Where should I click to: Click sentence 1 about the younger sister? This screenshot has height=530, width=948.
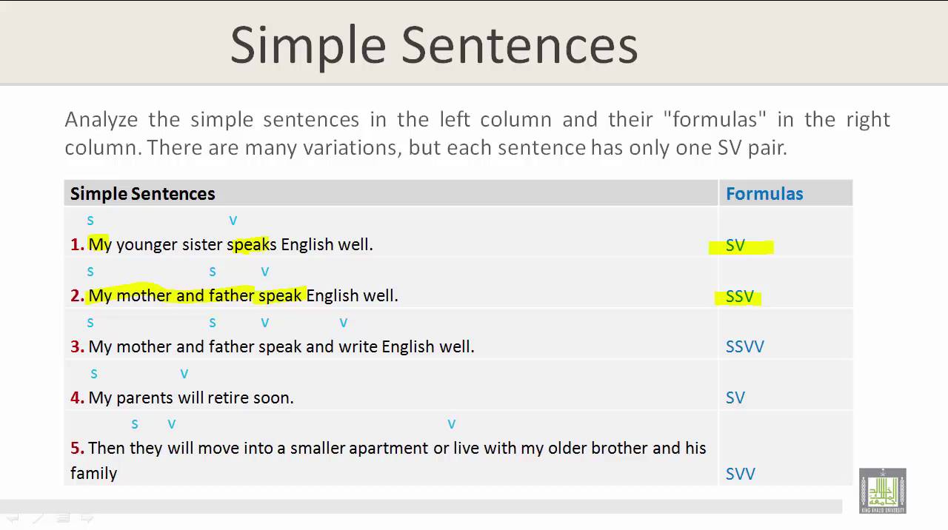(230, 244)
